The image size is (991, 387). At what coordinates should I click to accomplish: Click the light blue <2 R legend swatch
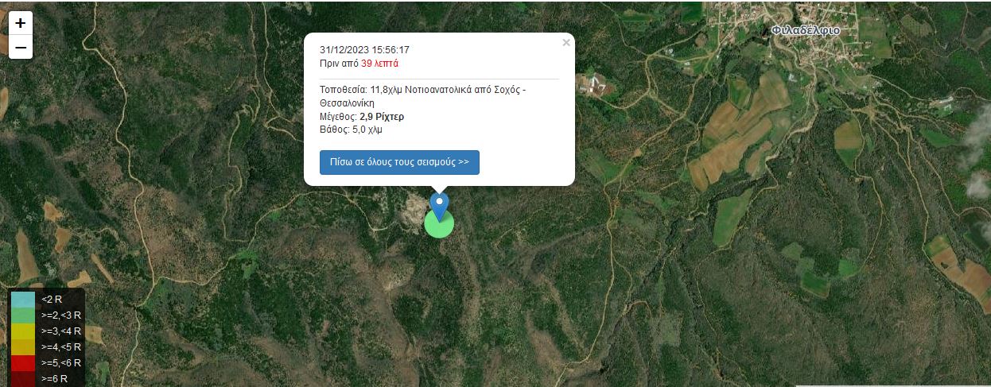23,300
